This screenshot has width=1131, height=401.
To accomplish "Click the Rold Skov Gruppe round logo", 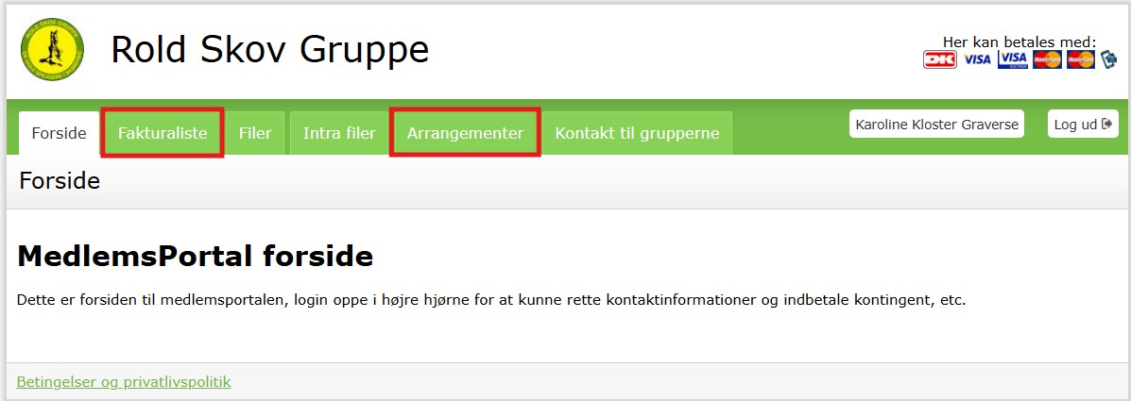I will coord(52,50).
